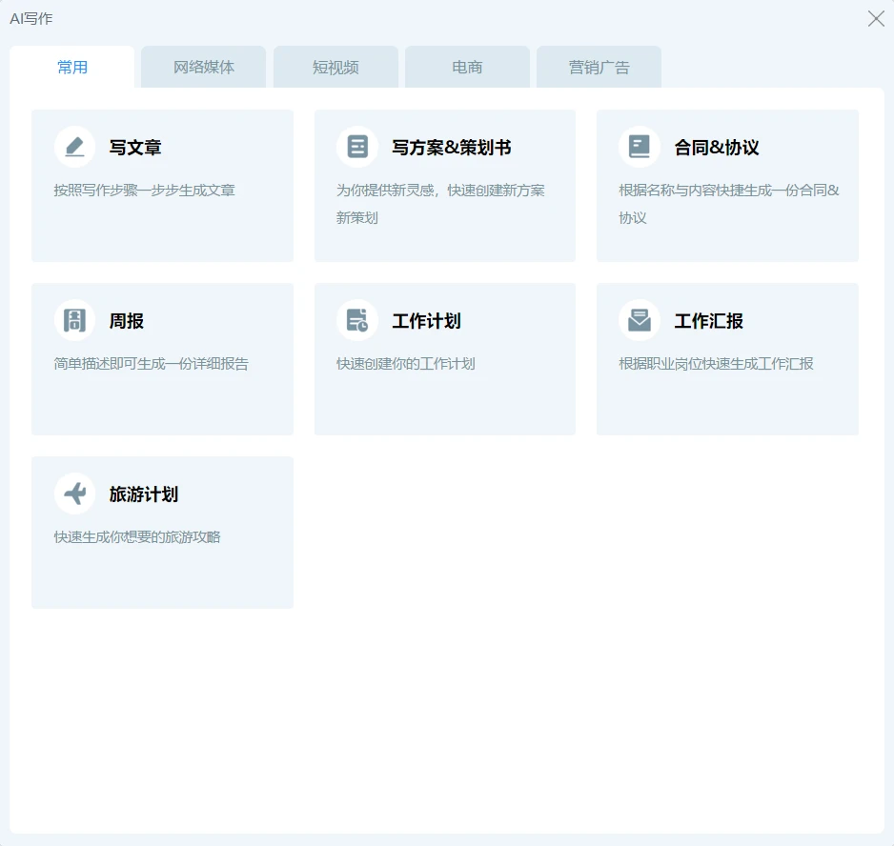This screenshot has width=894, height=846.
Task: Click description 根据职业岗位快速生成工作汇报
Action: (x=716, y=364)
